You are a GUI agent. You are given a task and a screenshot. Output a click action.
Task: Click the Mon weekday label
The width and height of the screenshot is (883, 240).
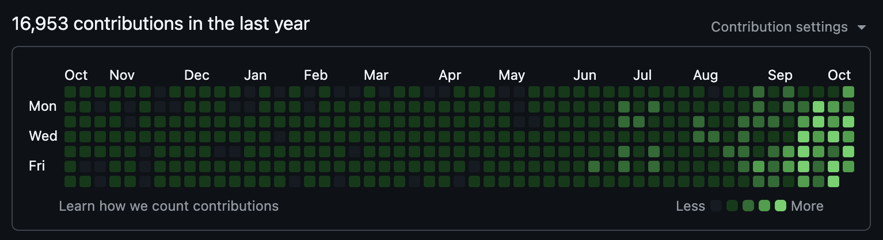[43, 106]
